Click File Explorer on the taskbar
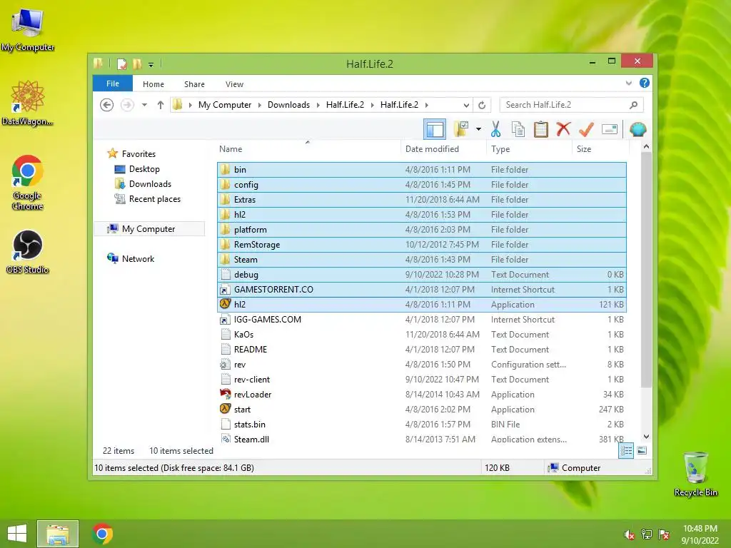This screenshot has width=731, height=548. pyautogui.click(x=58, y=534)
